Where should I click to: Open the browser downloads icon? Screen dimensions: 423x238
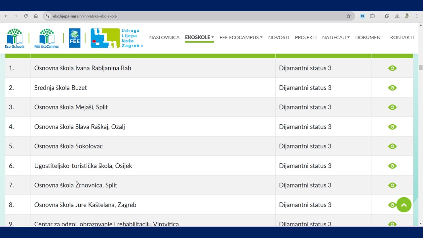click(397, 16)
